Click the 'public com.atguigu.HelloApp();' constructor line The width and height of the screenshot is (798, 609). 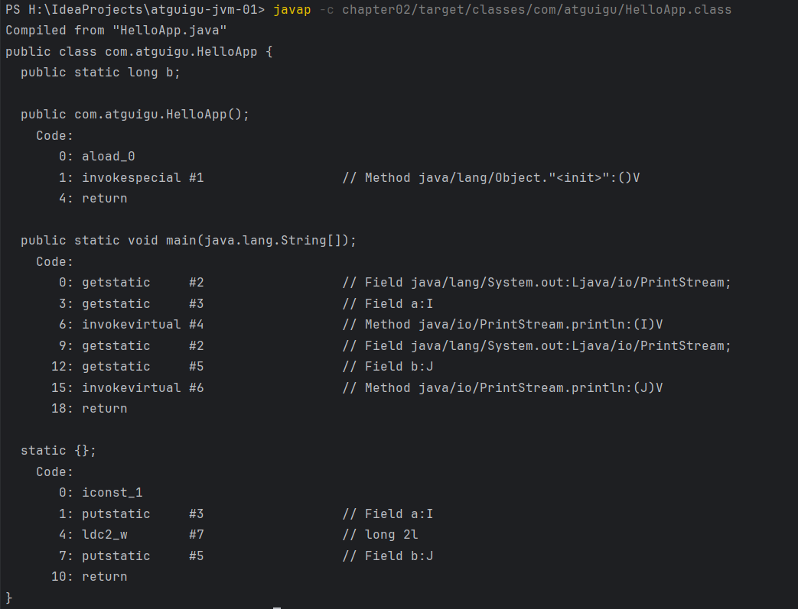(x=135, y=115)
